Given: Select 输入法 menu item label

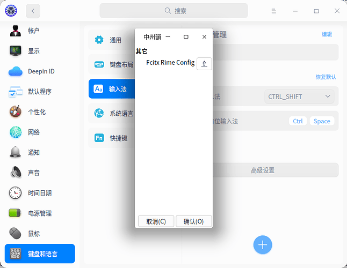Looking at the screenshot, I should (x=118, y=89).
